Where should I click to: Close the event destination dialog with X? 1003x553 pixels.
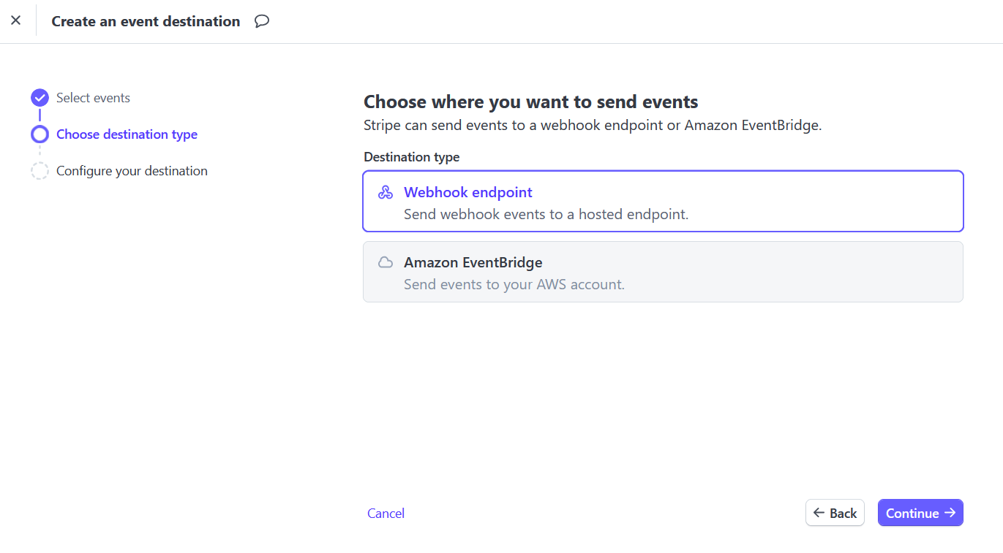[15, 20]
